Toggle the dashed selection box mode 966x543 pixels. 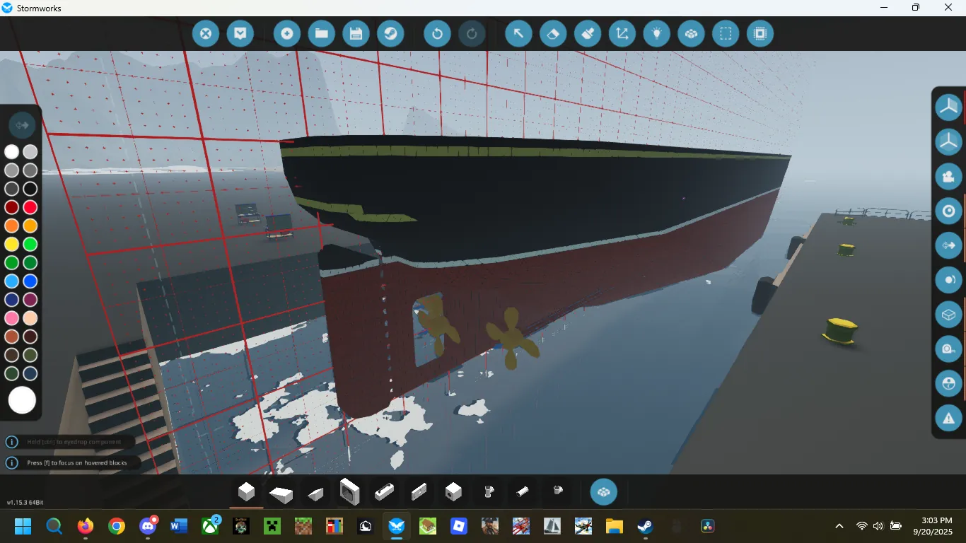[x=726, y=33]
